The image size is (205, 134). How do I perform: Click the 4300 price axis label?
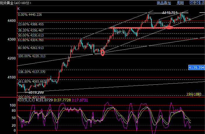point(12,39)
